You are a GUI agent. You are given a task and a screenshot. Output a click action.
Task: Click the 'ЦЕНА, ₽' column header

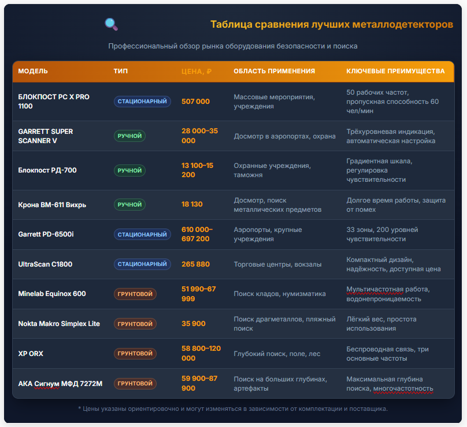pos(197,72)
